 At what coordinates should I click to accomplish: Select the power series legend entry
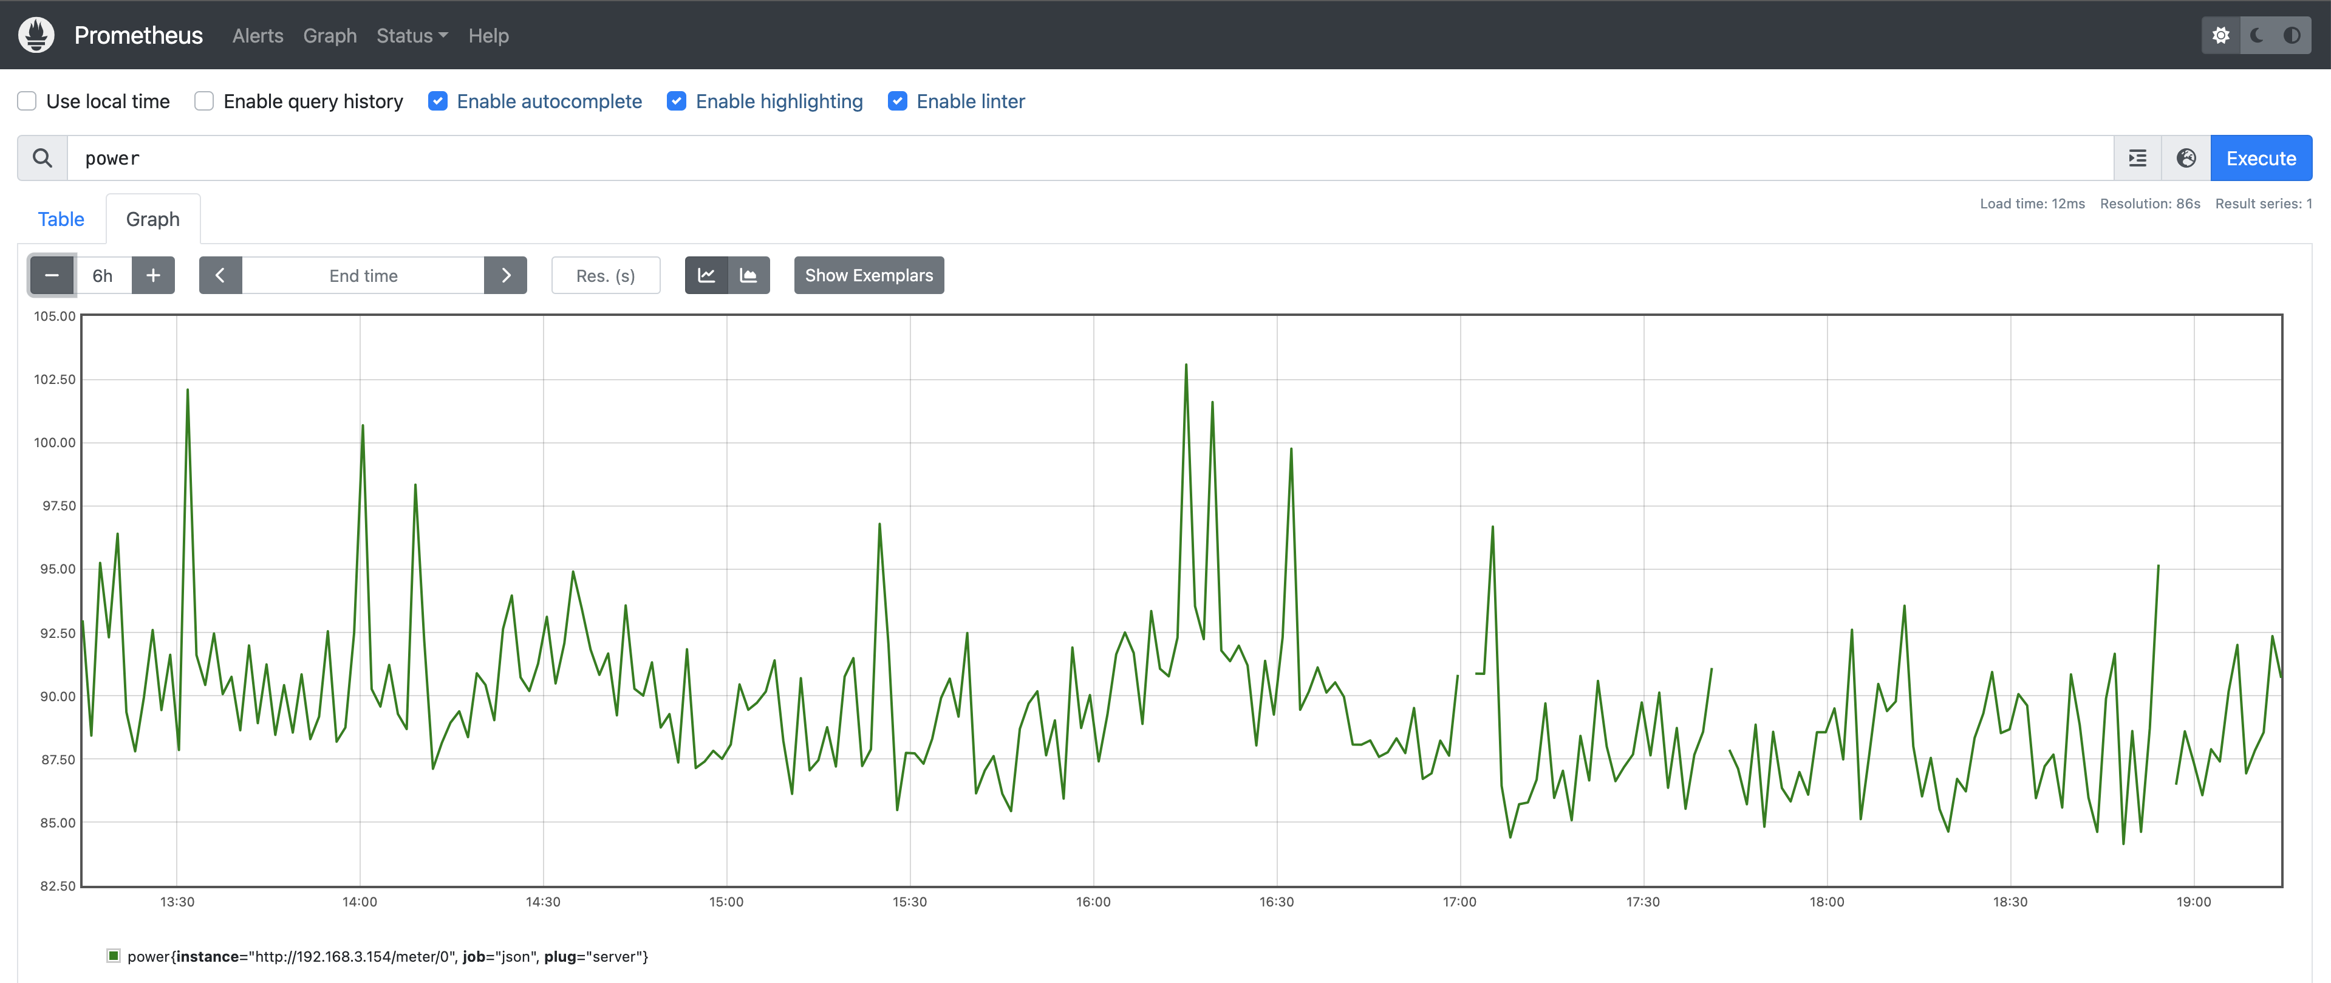tap(387, 956)
